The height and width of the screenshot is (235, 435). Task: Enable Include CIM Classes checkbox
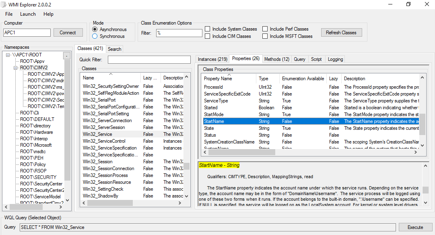[208, 36]
